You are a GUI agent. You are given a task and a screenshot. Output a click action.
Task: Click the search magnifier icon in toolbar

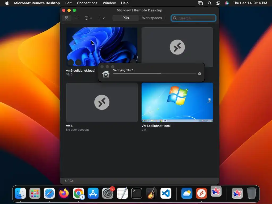tap(175, 18)
